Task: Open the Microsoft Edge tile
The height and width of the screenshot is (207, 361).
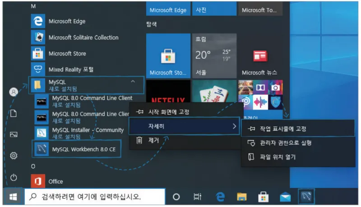Action: (x=168, y=9)
